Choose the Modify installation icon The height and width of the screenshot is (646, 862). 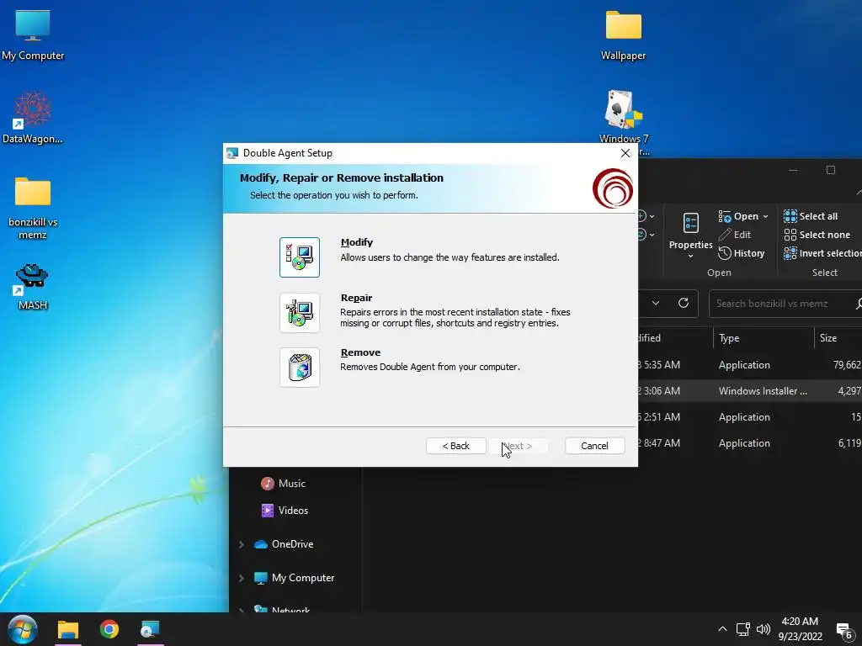point(299,257)
